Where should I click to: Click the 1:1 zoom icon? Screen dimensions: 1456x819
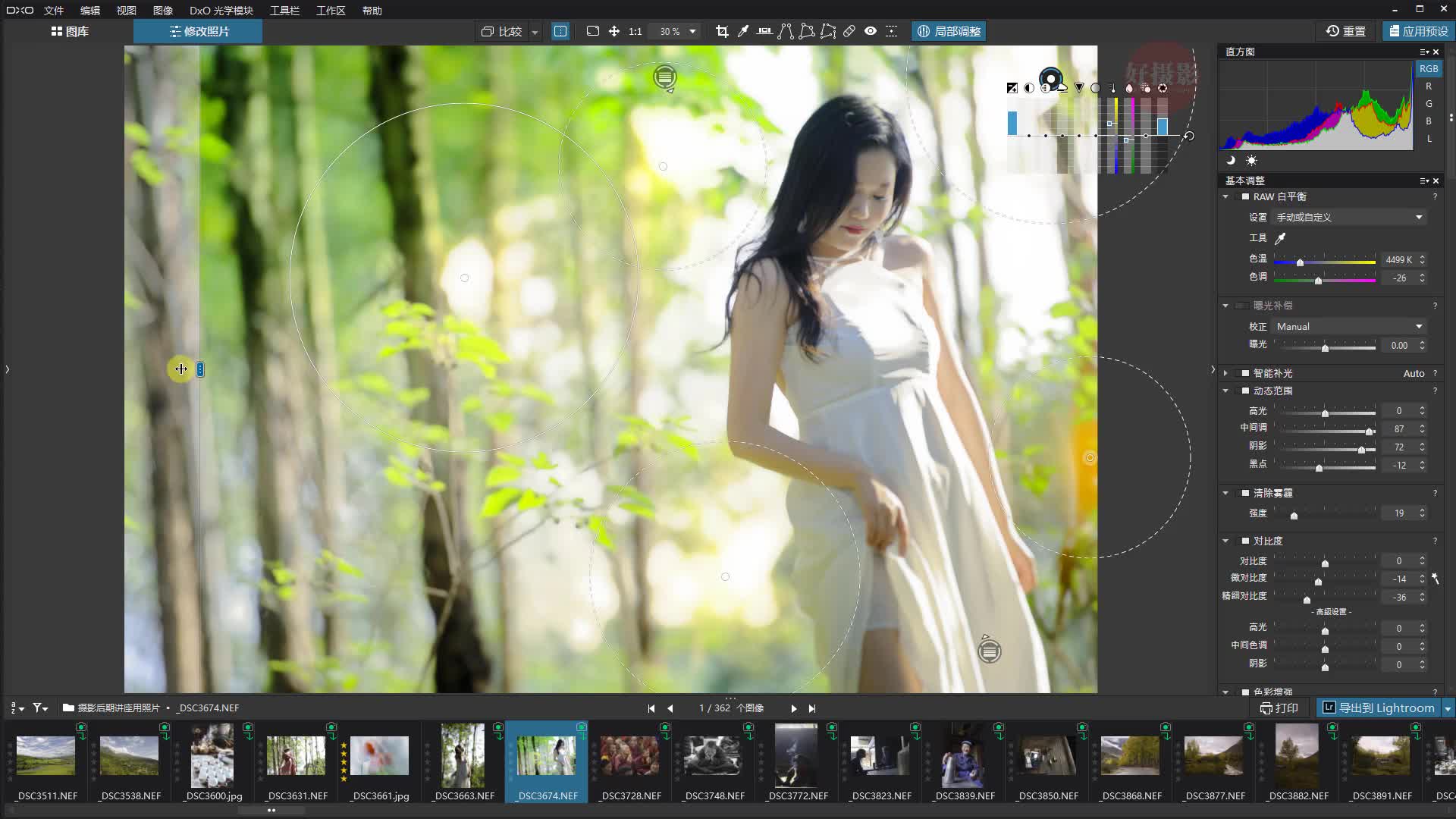click(x=635, y=31)
